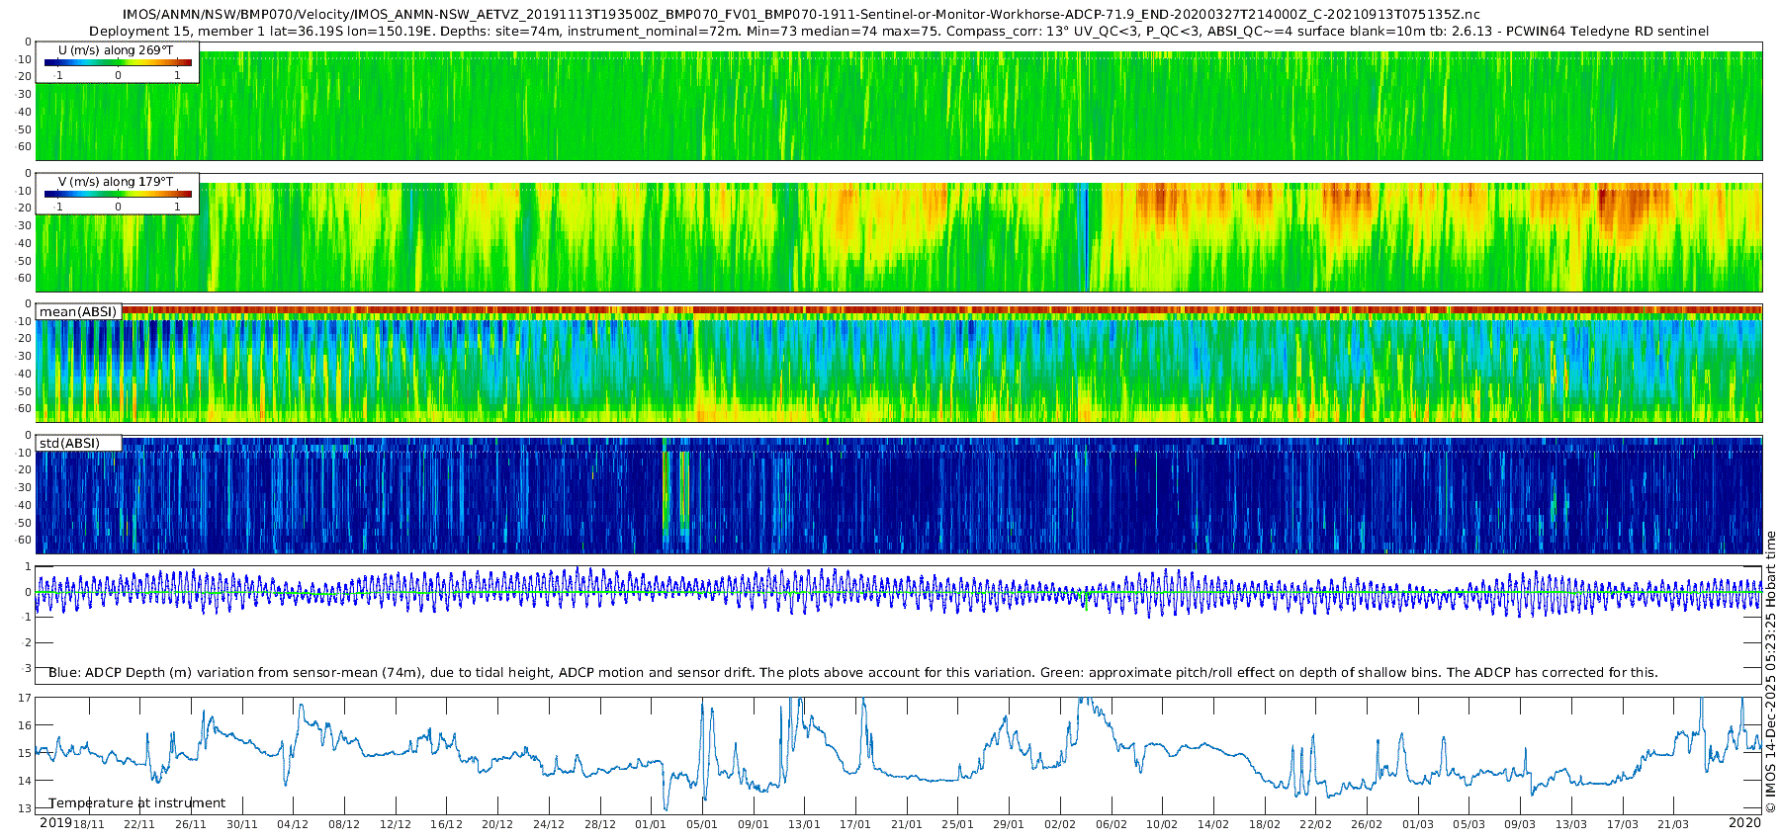The width and height of the screenshot is (1780, 840).
Task: Click the 2020 year label
Action: 1744,822
